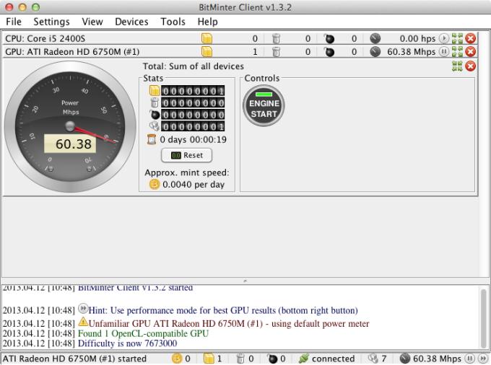Click the bomb errors icon in CPU row
The width and height of the screenshot is (491, 365).
click(329, 38)
